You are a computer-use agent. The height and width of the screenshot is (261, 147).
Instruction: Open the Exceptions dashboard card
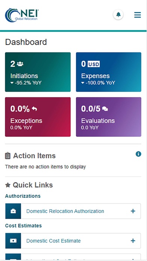[x=38, y=117]
